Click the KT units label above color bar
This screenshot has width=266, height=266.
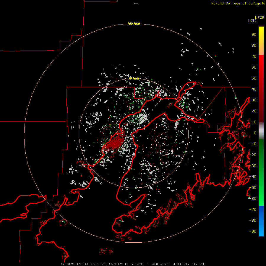[252, 20]
